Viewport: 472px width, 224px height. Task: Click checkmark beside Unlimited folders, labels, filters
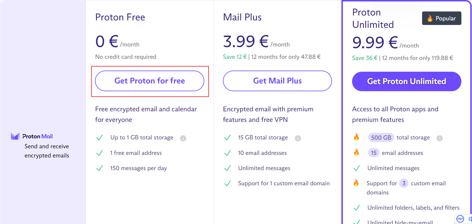pos(356,208)
